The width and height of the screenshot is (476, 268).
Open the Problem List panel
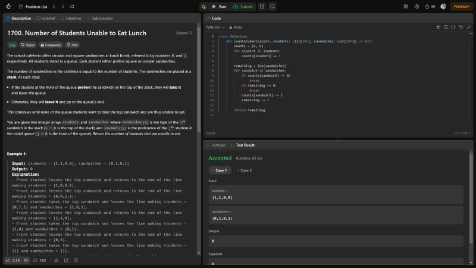33,7
